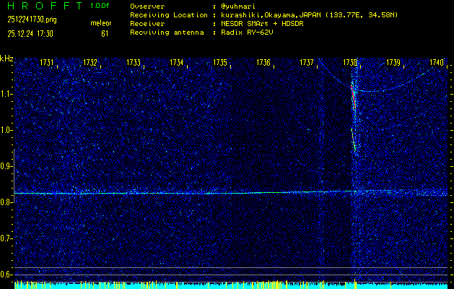Image resolution: width=454 pixels, height=289 pixels.
Task: Click the HROFFT title text
Action: [x=45, y=6]
